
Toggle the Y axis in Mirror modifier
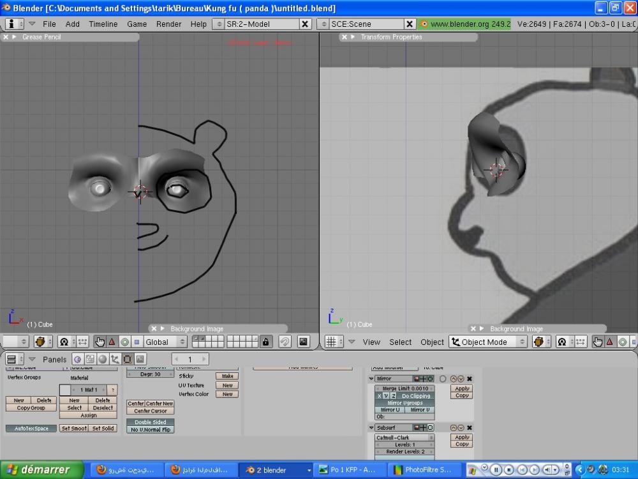click(386, 396)
